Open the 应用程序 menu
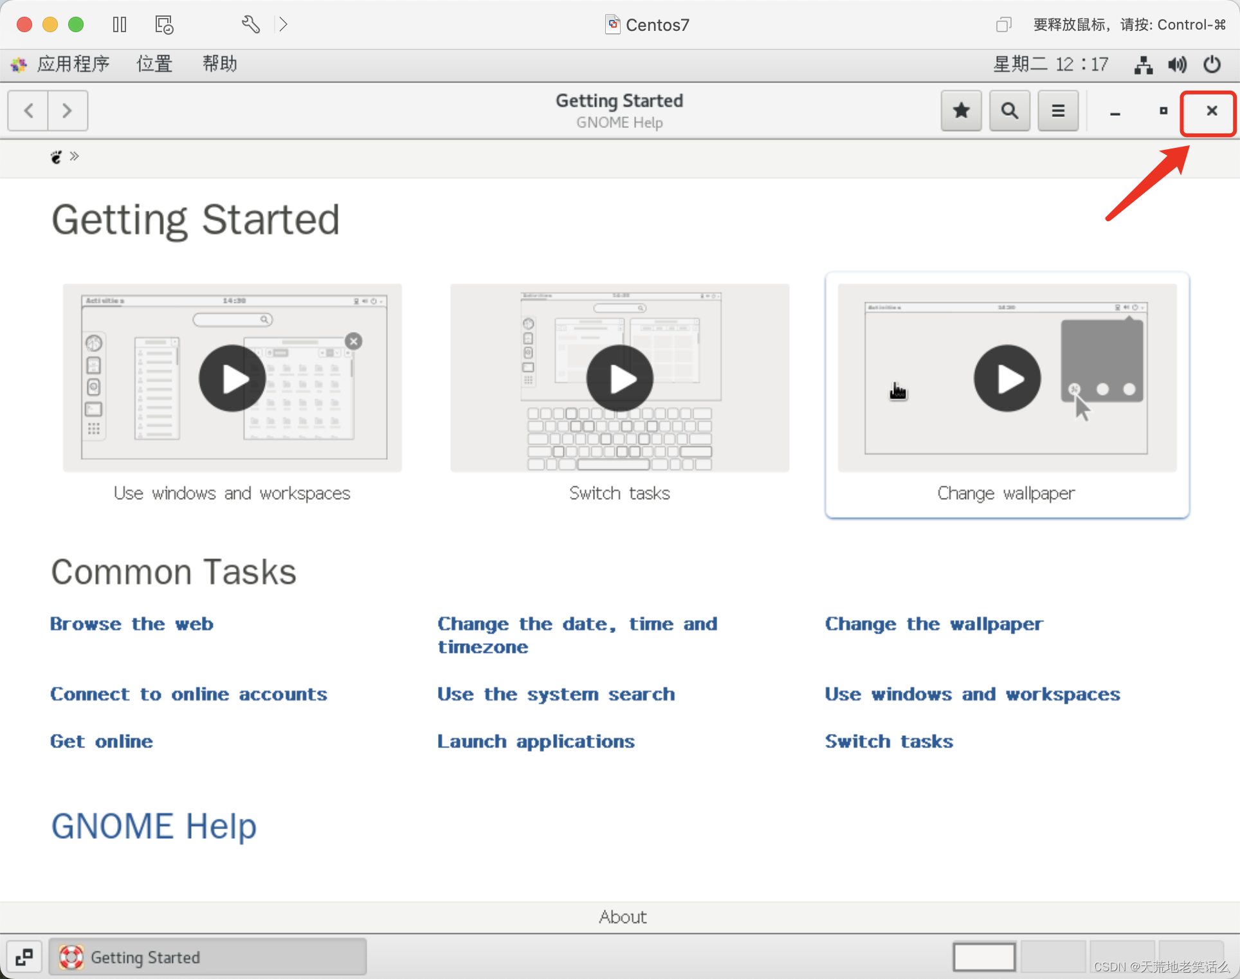The image size is (1240, 979). pos(73,64)
